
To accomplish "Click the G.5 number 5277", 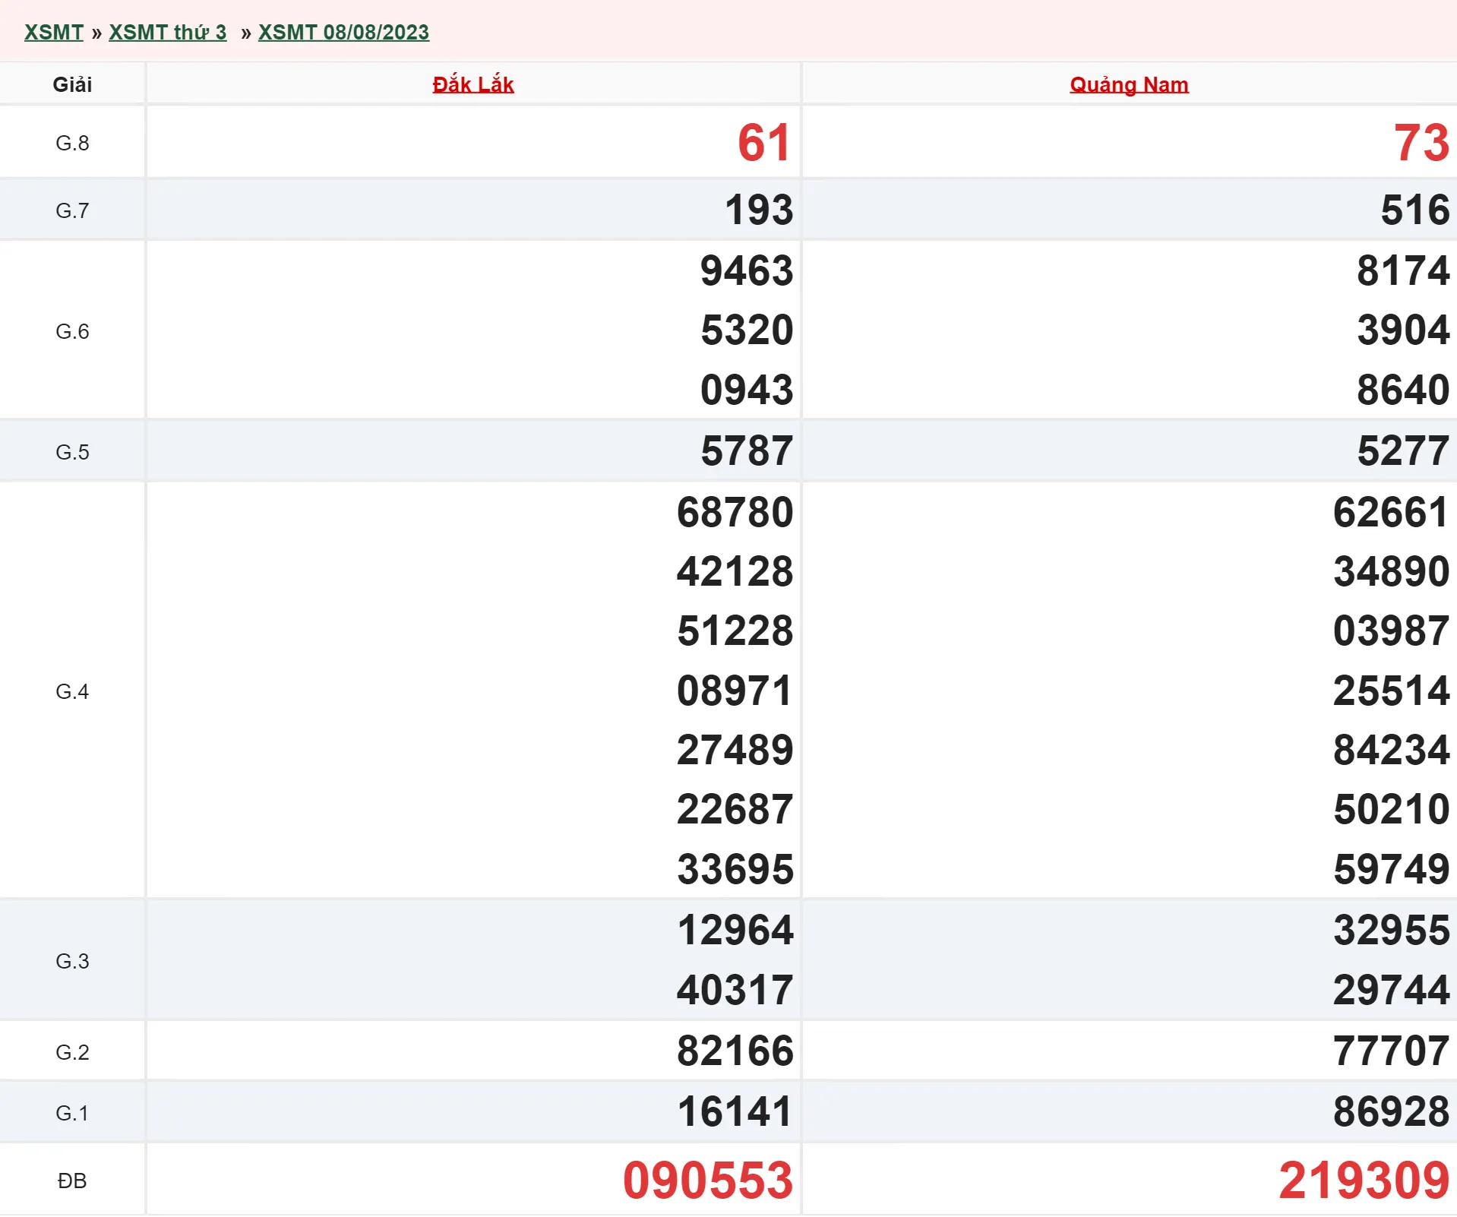I will [1402, 451].
